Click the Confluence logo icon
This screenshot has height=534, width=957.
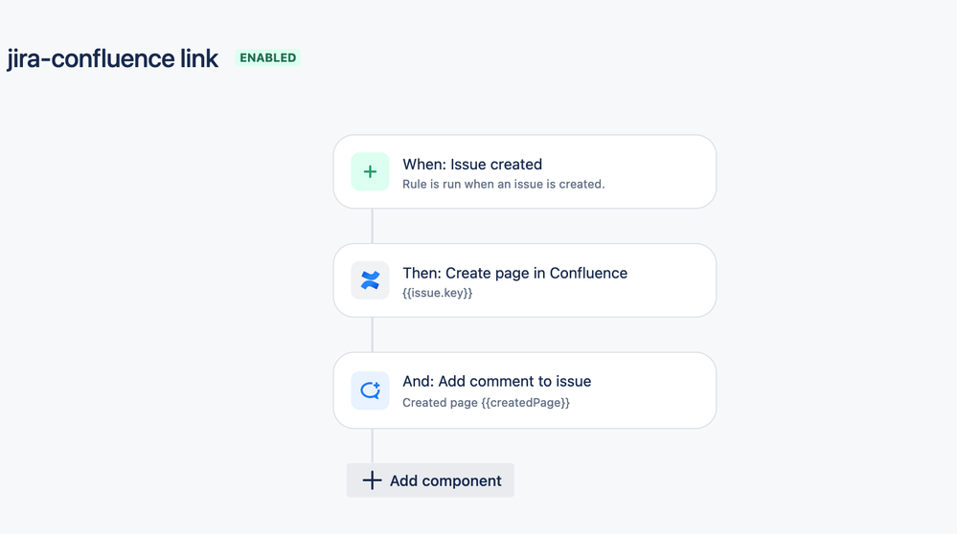click(370, 280)
